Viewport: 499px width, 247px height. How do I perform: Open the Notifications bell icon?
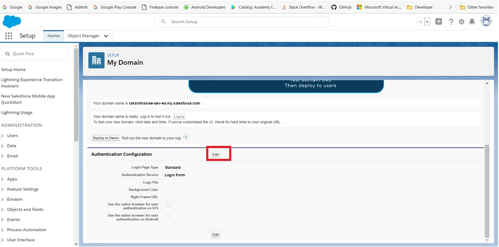point(472,21)
